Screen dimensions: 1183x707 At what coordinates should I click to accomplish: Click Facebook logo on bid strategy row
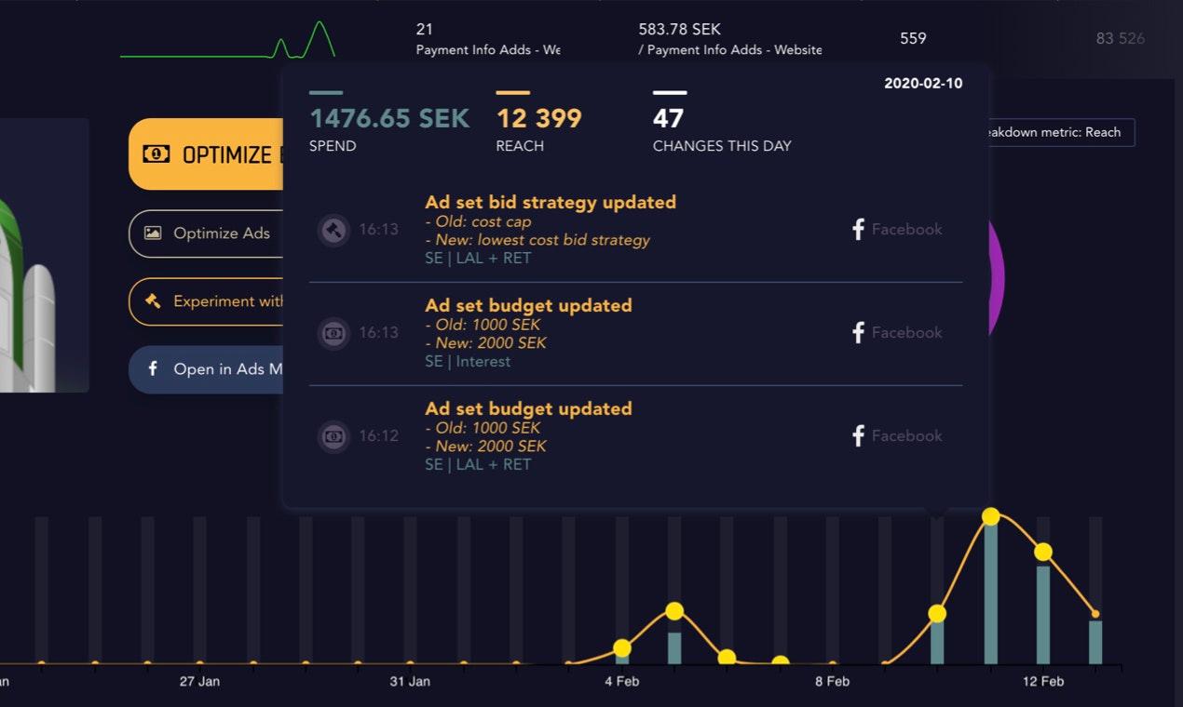pyautogui.click(x=859, y=229)
